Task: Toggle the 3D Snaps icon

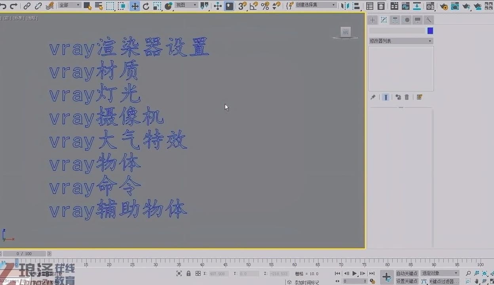Action: coord(242,6)
